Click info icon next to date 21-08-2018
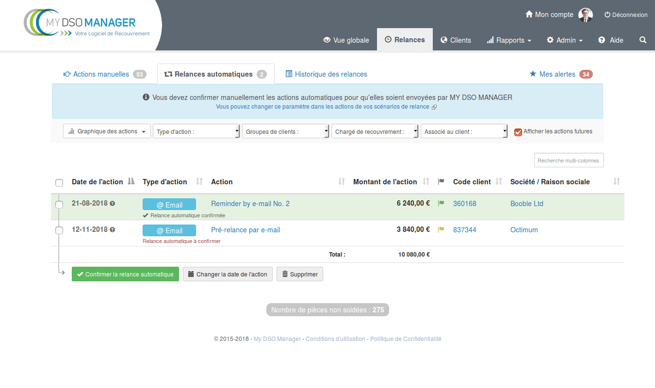655x388 pixels. [x=113, y=204]
